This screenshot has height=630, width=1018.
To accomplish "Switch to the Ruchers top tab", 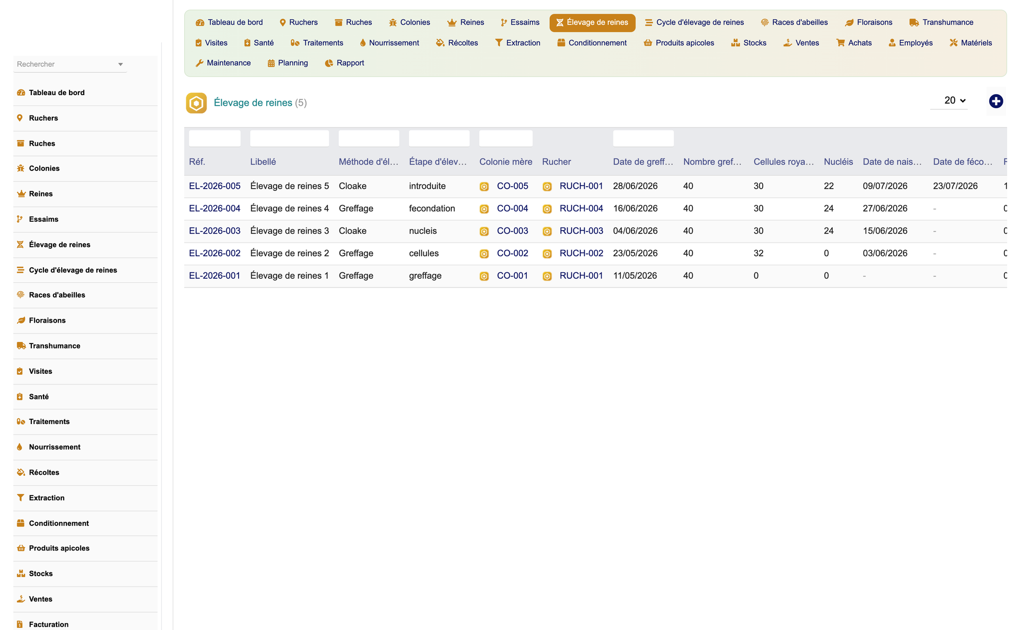I will tap(298, 22).
